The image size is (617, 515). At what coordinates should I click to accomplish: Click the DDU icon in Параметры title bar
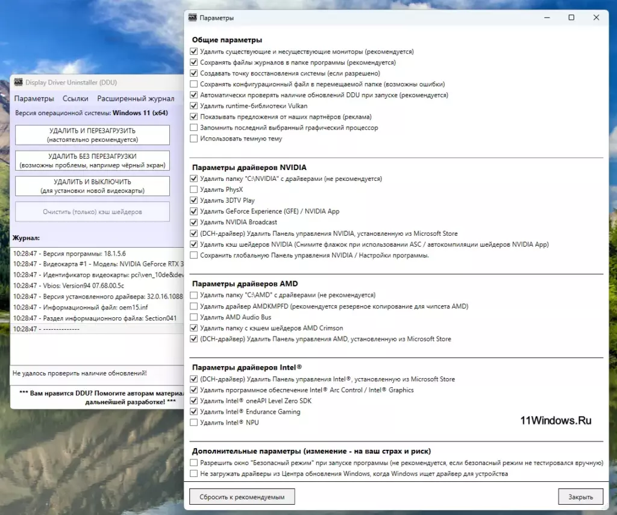[x=192, y=17]
